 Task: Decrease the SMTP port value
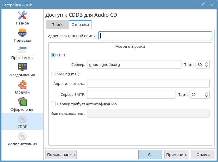pos(206,96)
